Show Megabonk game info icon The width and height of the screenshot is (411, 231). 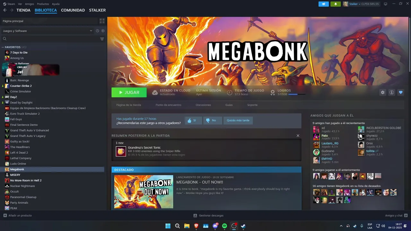point(392,92)
